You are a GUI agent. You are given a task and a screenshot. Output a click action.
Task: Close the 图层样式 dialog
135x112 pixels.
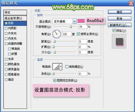click(x=131, y=3)
